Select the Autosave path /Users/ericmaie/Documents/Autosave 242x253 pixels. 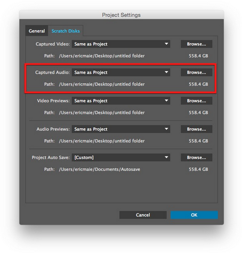100,169
